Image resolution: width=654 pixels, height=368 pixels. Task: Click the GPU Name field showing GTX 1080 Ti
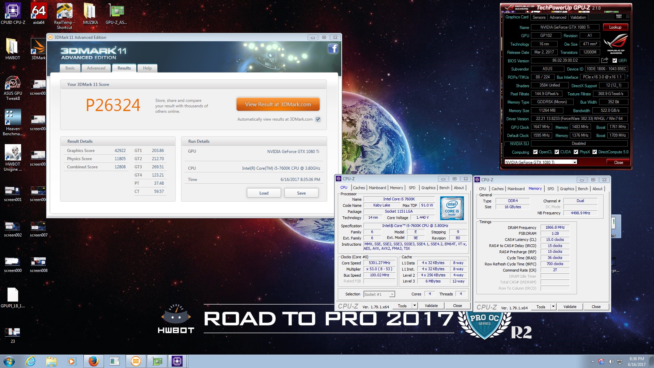coord(565,27)
